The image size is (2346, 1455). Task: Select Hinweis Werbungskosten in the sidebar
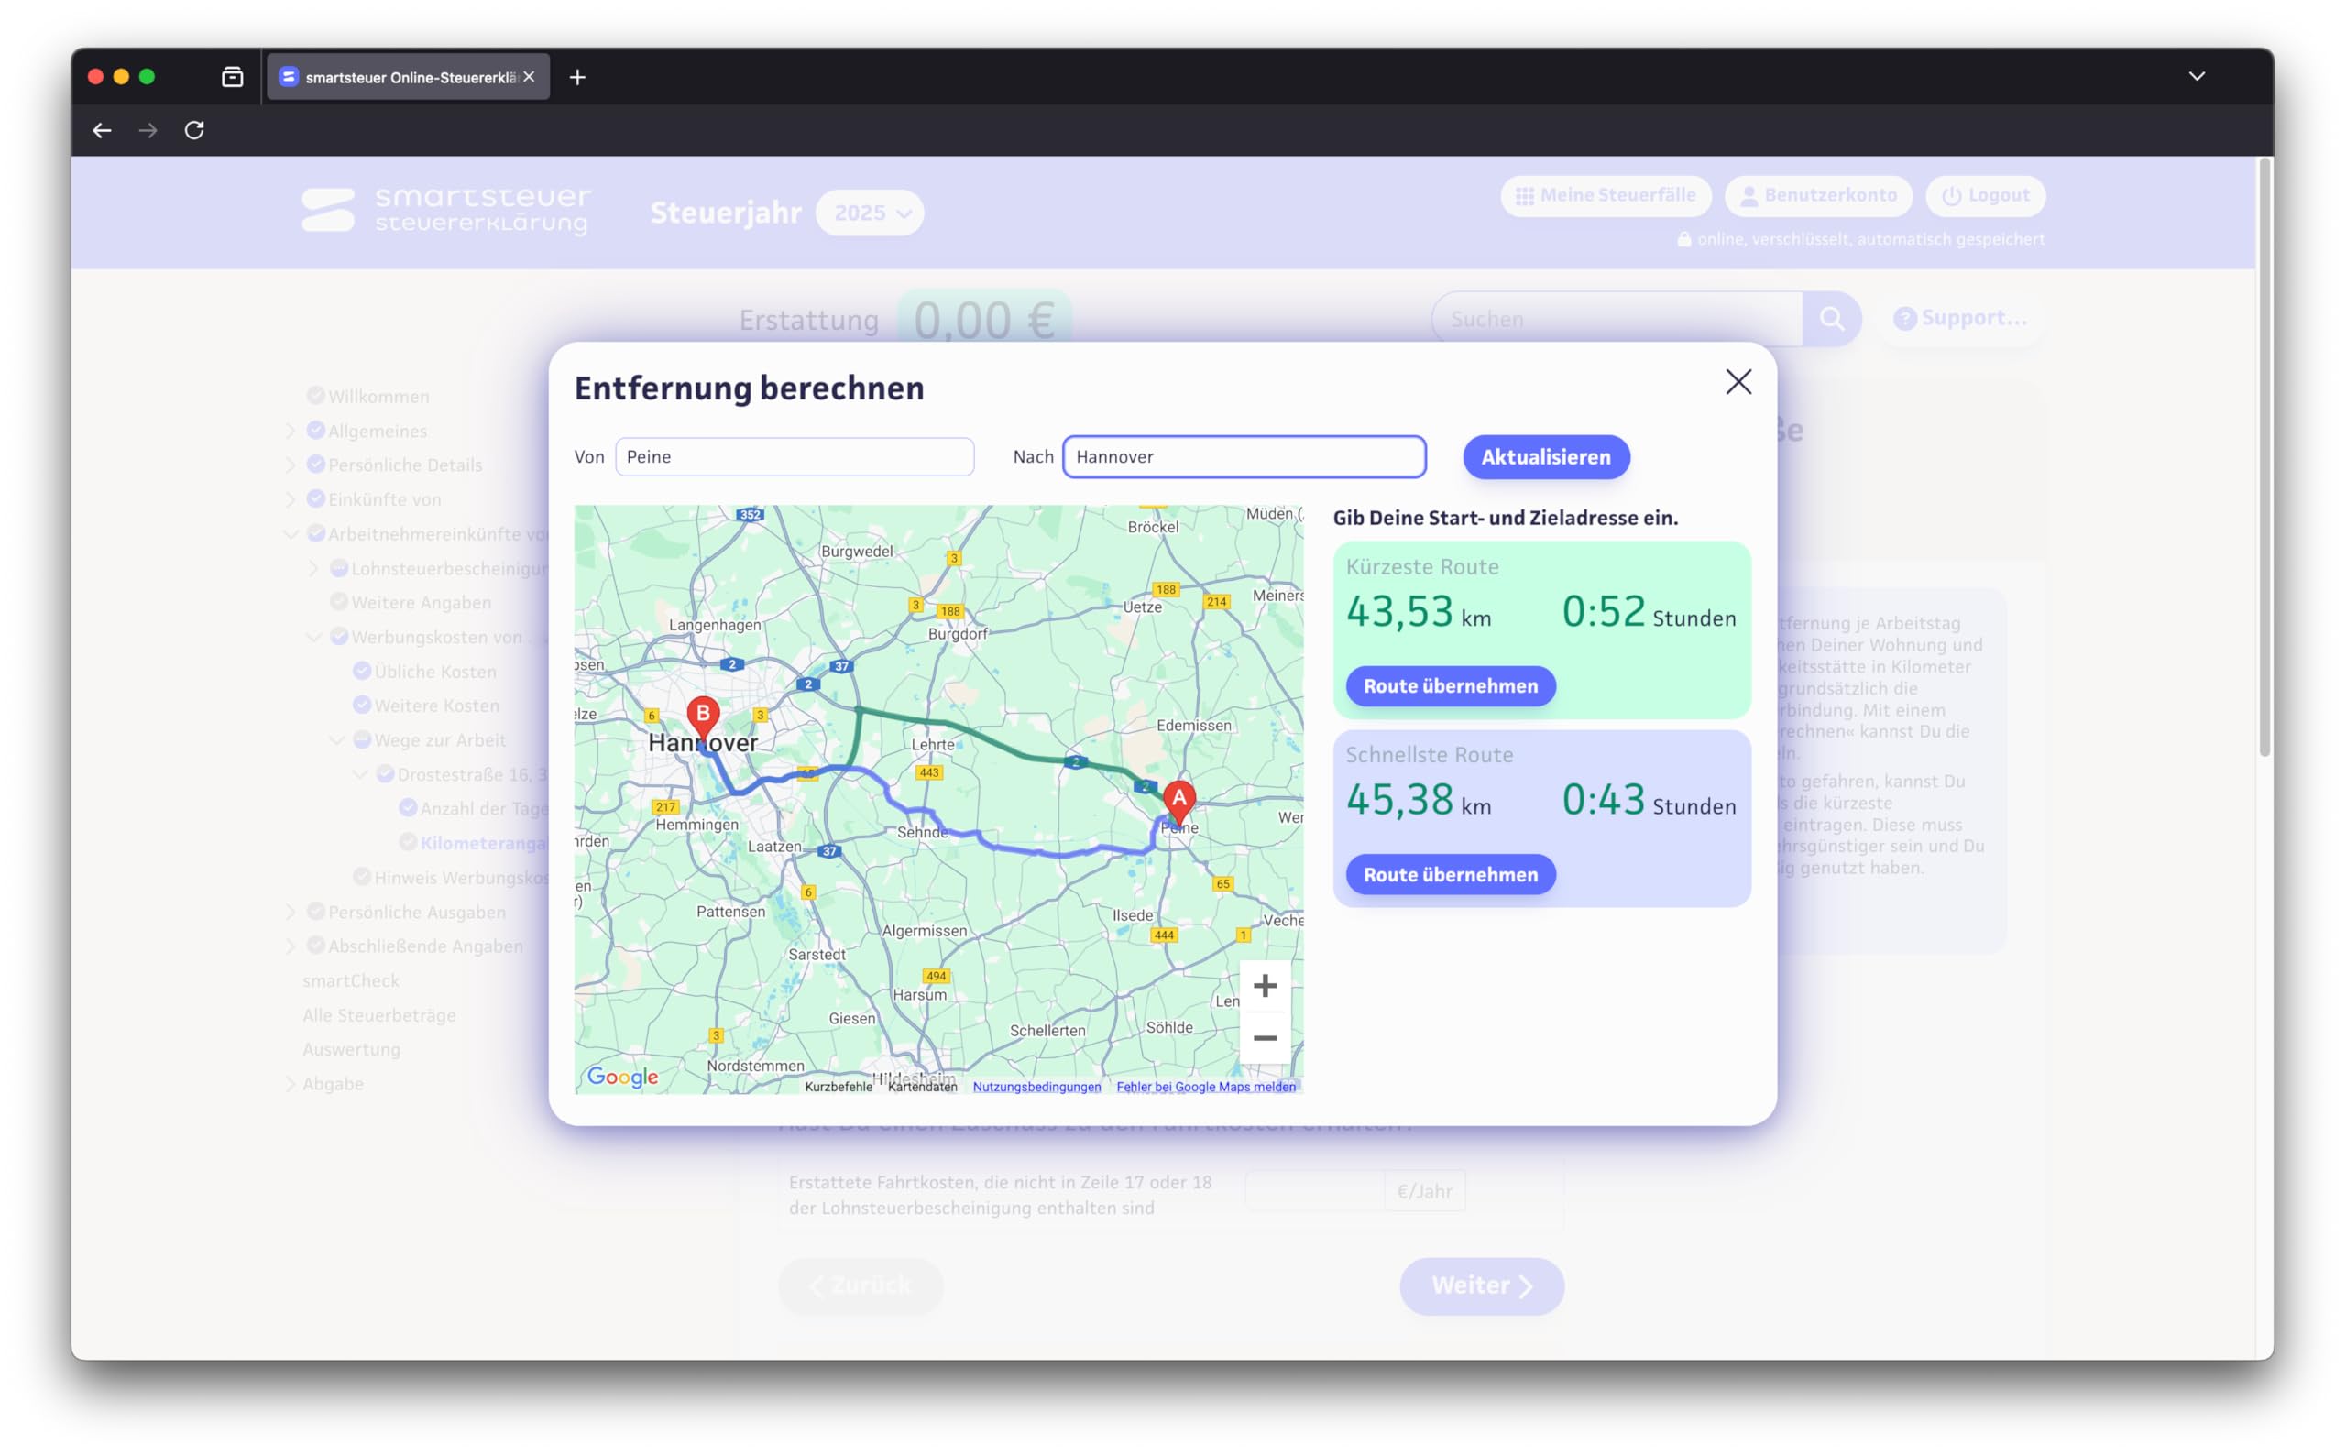point(461,878)
